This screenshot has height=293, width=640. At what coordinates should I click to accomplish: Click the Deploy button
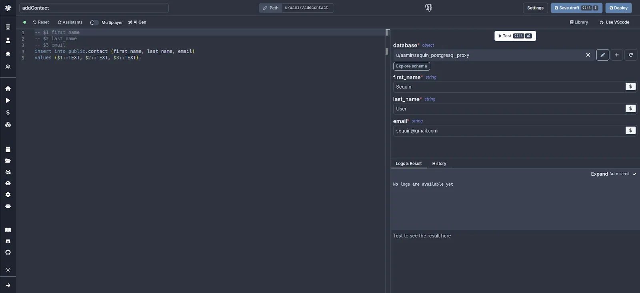coord(618,8)
